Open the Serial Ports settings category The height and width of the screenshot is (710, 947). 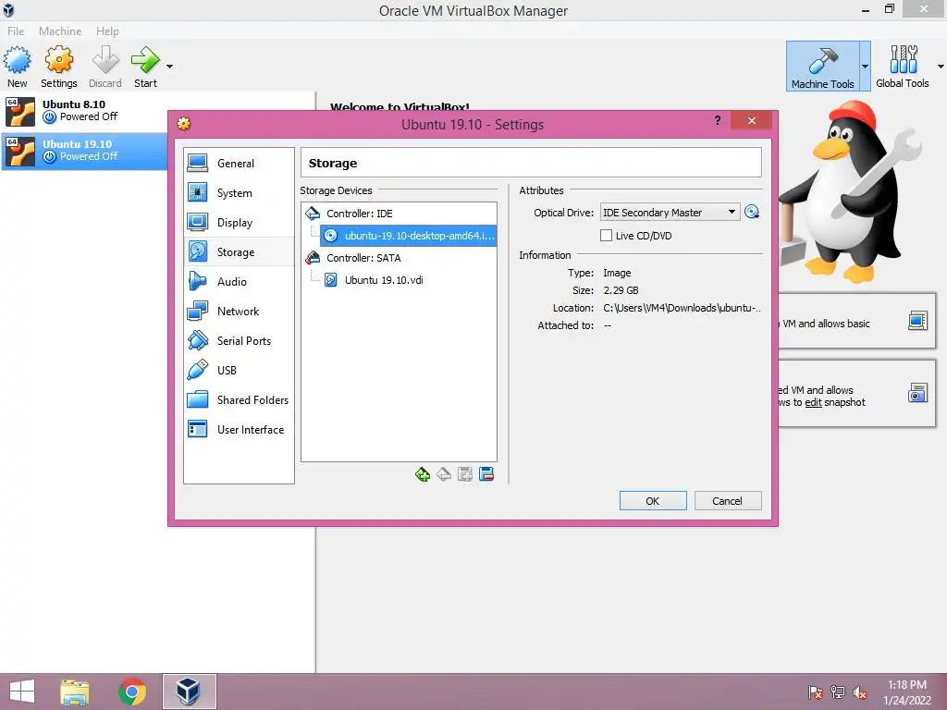coord(239,340)
